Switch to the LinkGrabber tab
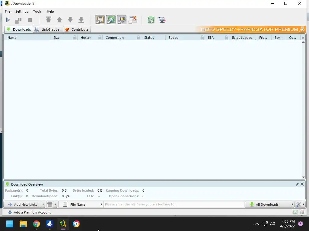The height and width of the screenshot is (231, 309). coord(48,29)
